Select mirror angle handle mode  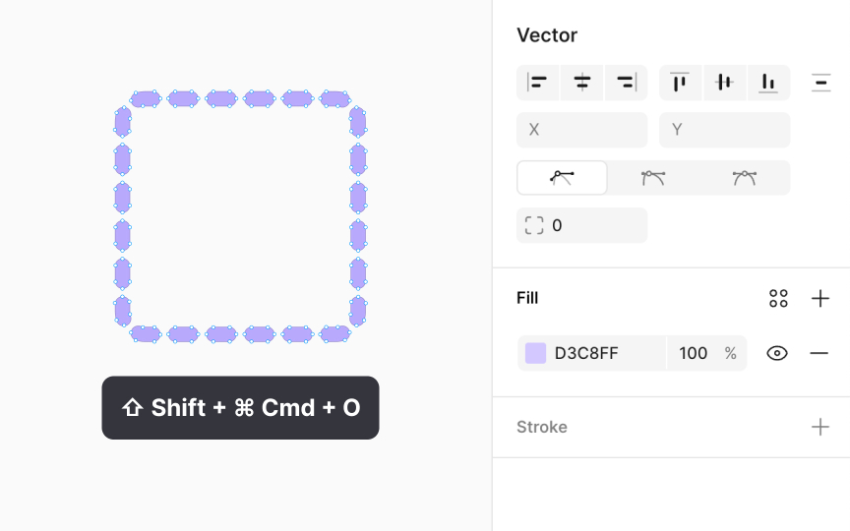point(653,178)
